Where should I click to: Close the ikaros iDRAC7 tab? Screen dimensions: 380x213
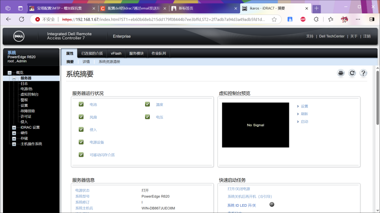pyautogui.click(x=307, y=9)
